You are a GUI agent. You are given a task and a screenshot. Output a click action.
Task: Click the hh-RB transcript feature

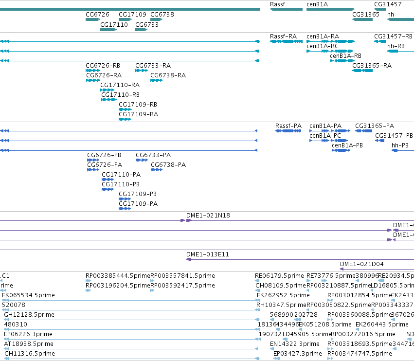[x=400, y=51]
